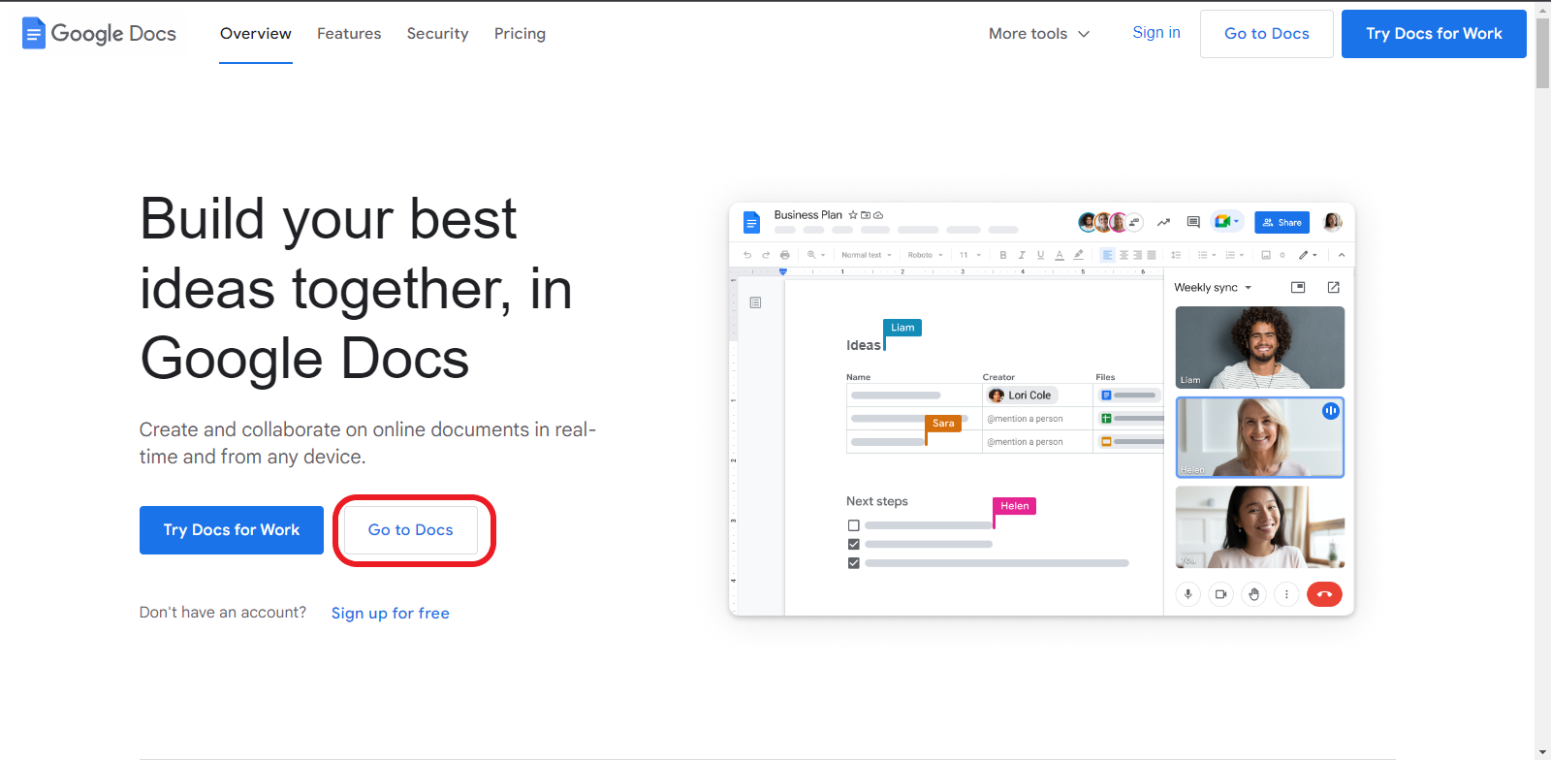The height and width of the screenshot is (760, 1551).
Task: Uncheck the last Next steps checkbox
Action: click(x=854, y=562)
